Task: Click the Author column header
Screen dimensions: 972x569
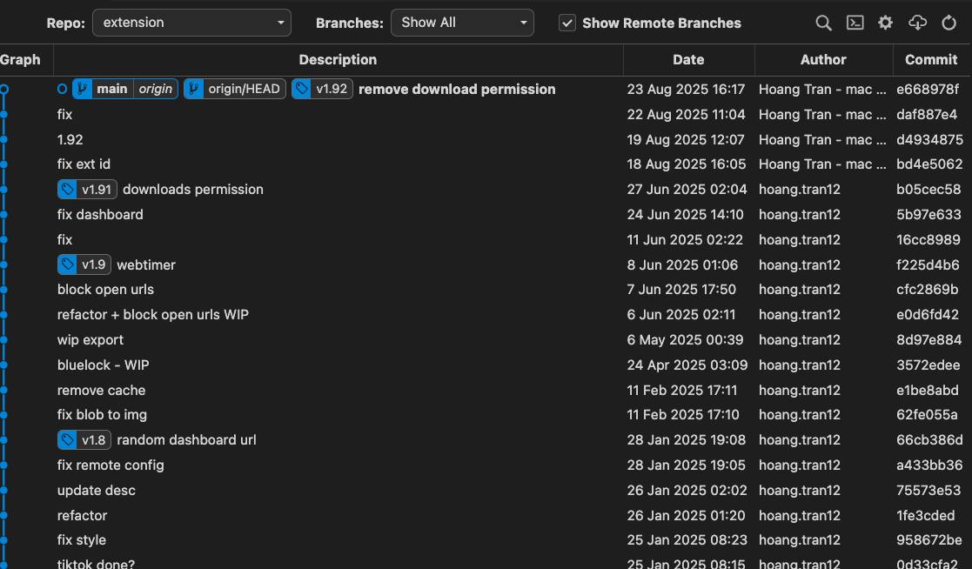Action: pyautogui.click(x=823, y=59)
